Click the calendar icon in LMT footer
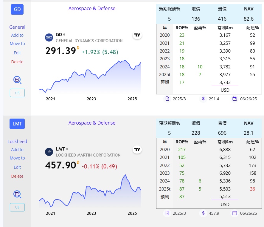 click(235, 213)
